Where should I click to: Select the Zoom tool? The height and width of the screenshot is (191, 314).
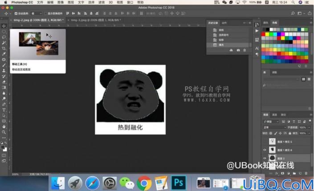point(4,132)
